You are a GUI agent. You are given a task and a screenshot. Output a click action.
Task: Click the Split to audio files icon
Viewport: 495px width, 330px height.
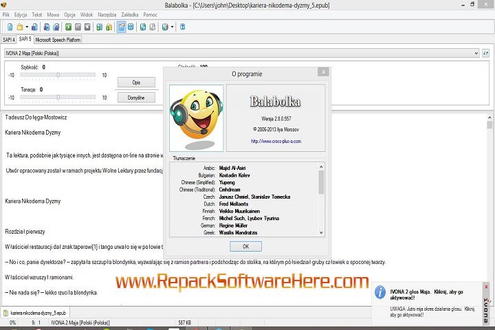coord(56,27)
